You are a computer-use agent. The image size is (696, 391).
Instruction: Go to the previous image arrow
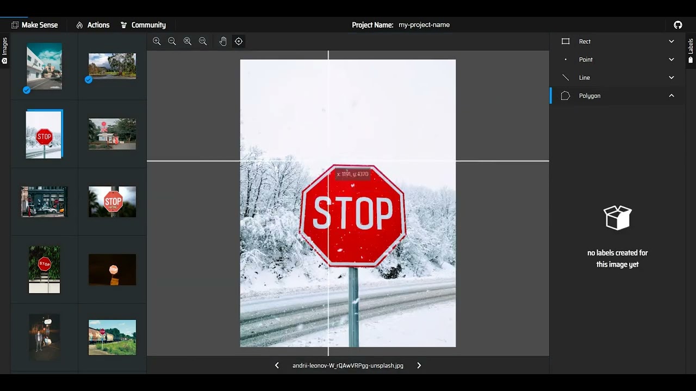(277, 365)
